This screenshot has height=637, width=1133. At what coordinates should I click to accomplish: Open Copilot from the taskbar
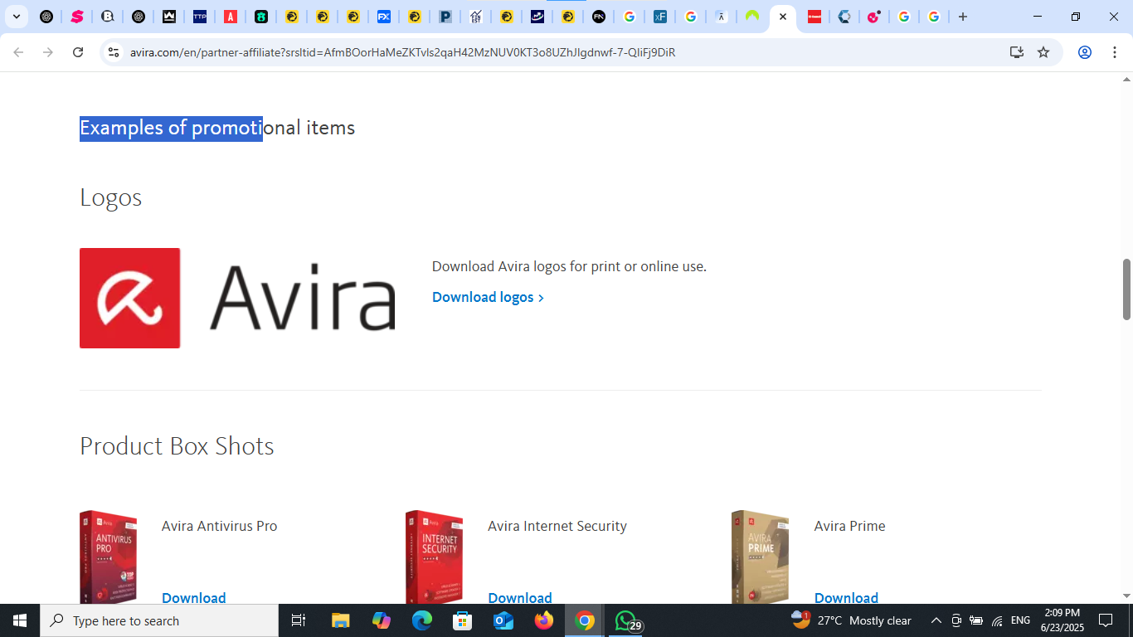pyautogui.click(x=382, y=620)
